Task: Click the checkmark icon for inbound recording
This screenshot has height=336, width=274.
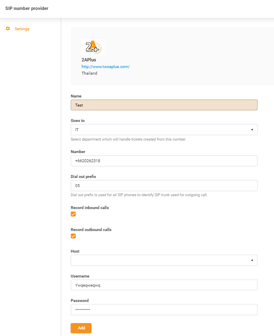Action: click(73, 214)
